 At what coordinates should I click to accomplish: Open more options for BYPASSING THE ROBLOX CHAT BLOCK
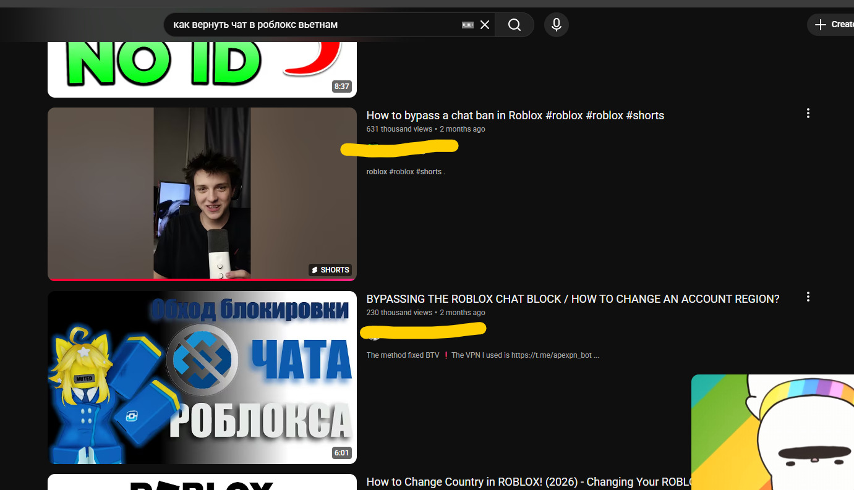click(808, 297)
